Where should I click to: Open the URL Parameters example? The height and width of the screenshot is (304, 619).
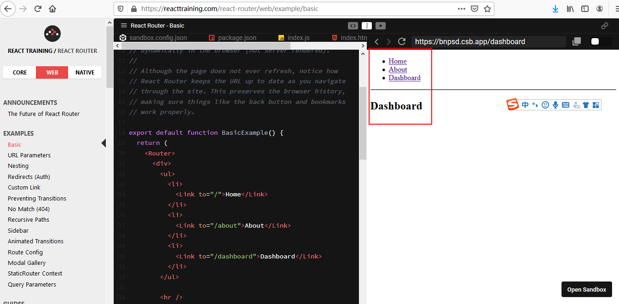coord(29,155)
